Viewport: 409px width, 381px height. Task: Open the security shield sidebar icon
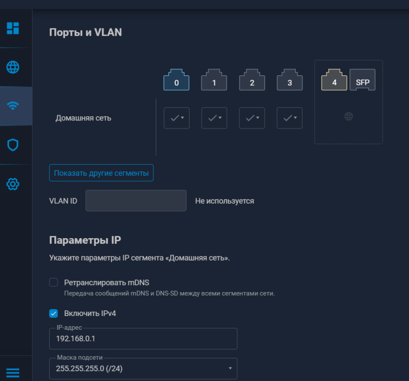click(13, 145)
